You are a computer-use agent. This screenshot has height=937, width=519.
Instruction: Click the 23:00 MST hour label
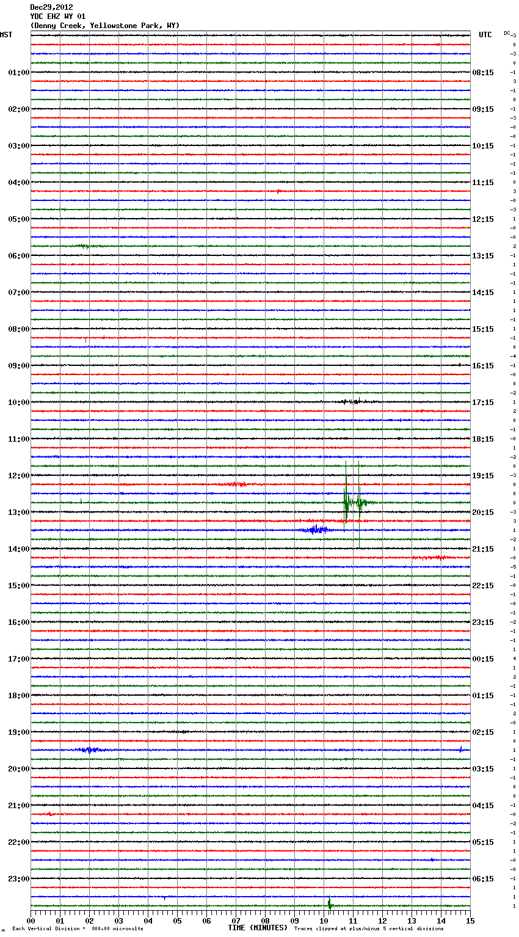[19, 879]
